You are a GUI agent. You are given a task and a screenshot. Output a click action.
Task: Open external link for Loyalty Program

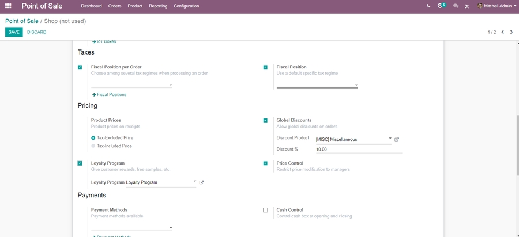click(x=201, y=182)
